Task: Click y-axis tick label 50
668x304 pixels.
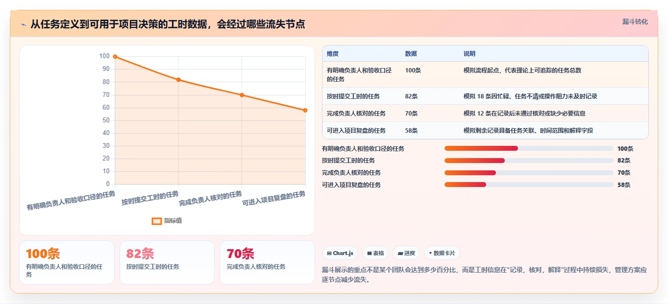Action: 106,120
